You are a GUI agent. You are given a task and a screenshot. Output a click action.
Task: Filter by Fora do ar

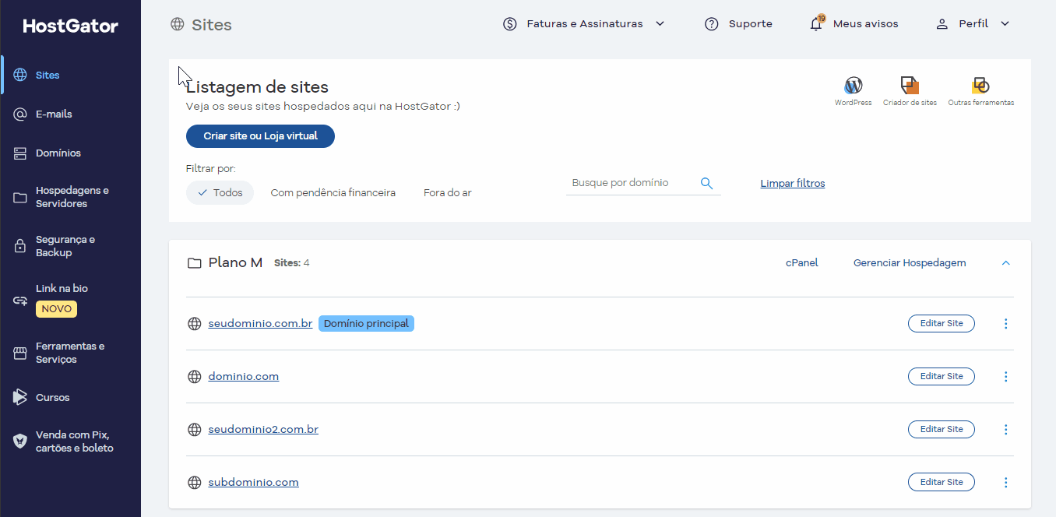pos(448,192)
